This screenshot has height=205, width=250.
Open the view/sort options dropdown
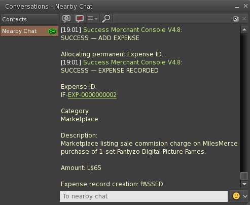93,19
